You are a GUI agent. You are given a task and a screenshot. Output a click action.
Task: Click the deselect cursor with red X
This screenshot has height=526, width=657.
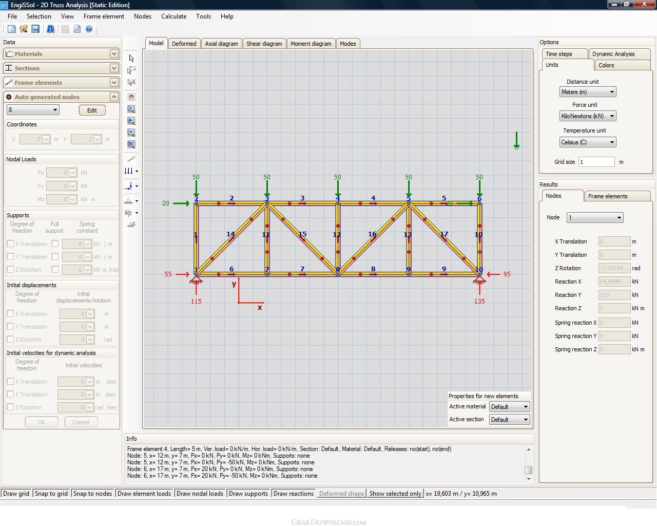[x=131, y=82]
